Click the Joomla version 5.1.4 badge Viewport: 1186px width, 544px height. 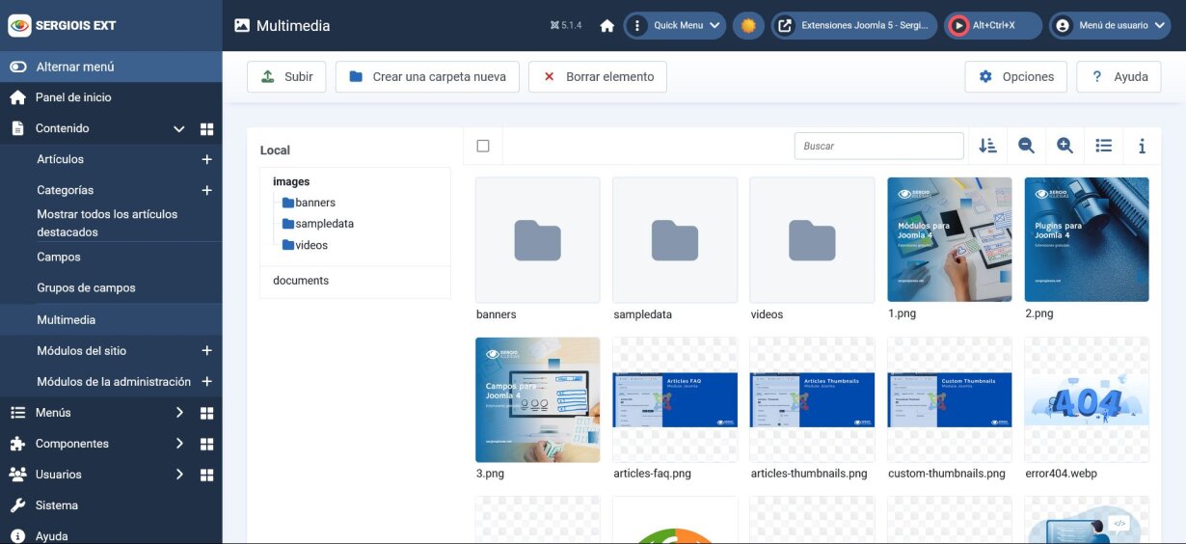566,26
